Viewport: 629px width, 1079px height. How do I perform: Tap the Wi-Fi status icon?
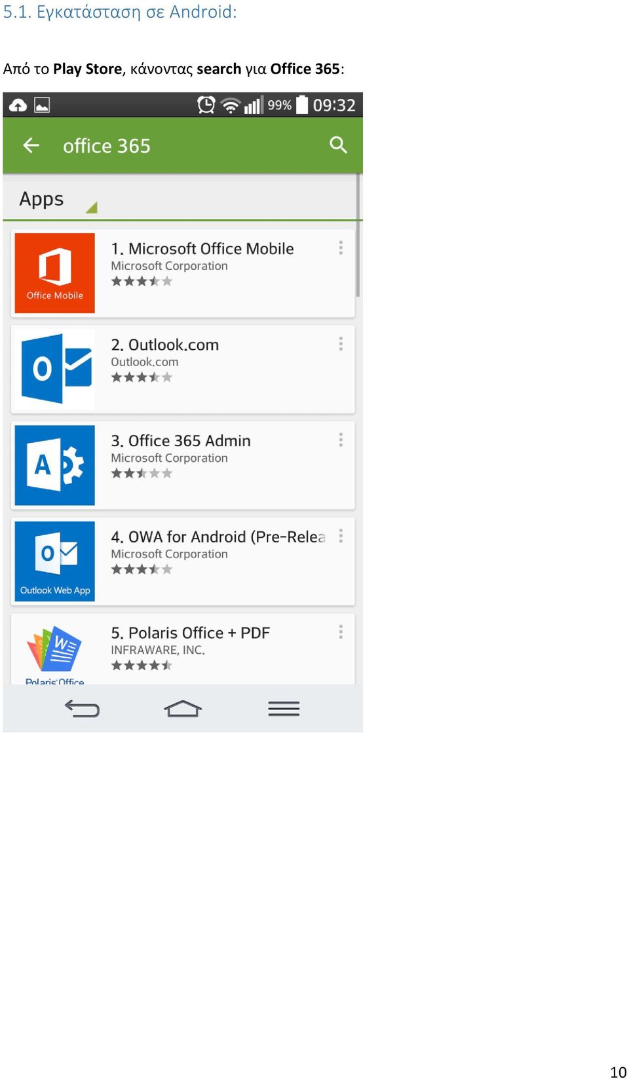click(x=231, y=105)
